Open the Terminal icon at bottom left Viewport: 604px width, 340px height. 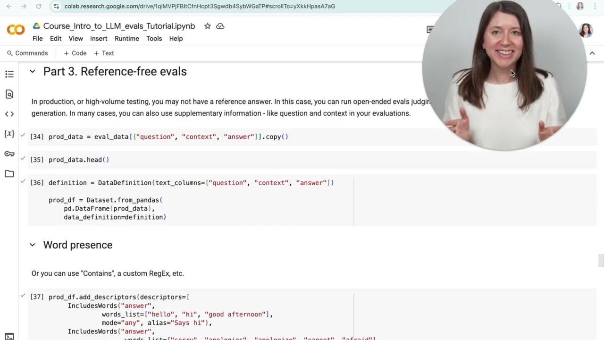point(9,336)
